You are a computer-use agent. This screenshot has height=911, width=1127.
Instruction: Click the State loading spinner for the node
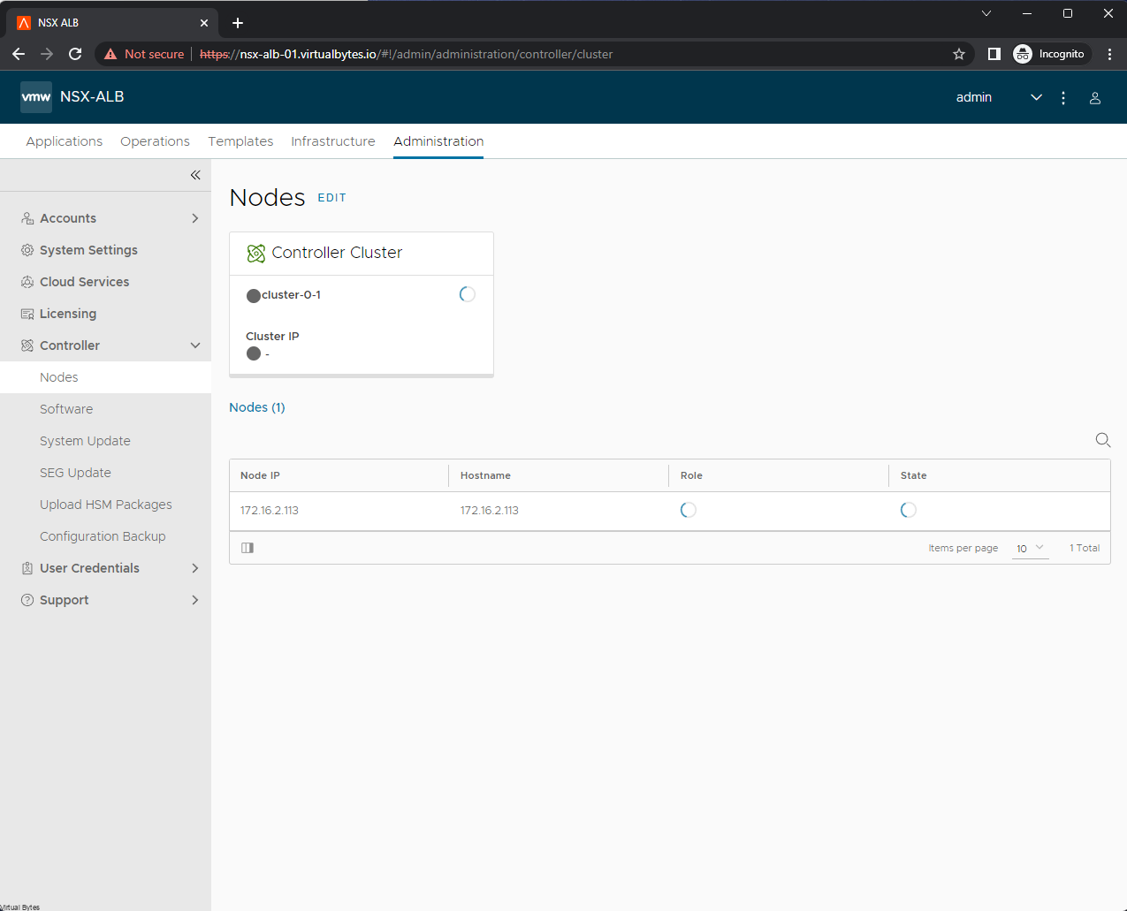pos(908,510)
